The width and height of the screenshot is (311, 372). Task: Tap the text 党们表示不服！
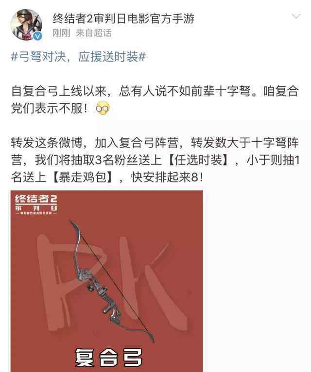[x=50, y=109]
